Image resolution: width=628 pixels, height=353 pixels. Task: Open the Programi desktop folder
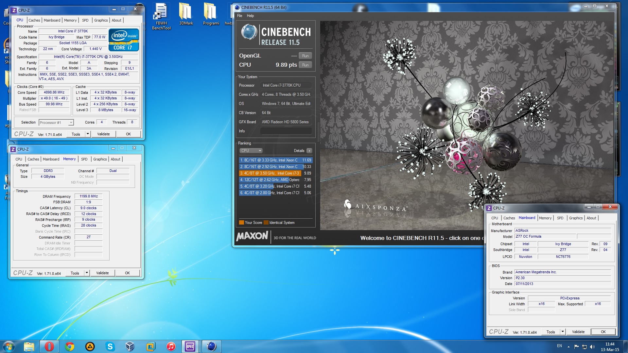211,14
